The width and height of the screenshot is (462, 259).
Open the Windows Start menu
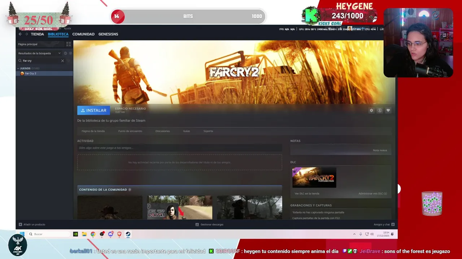pyautogui.click(x=22, y=234)
